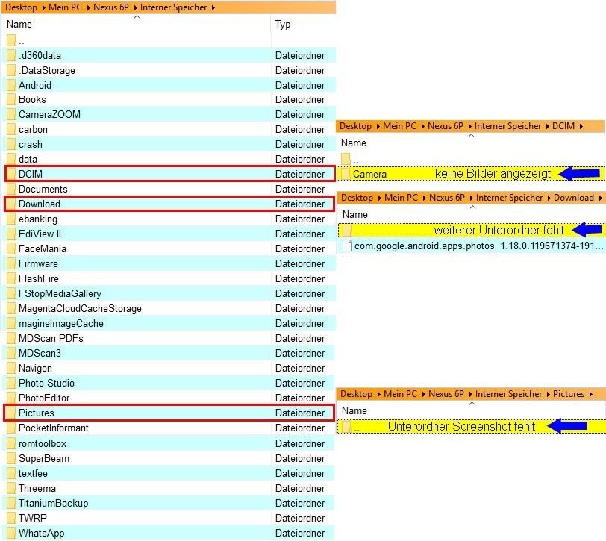The width and height of the screenshot is (606, 541).
Task: Click the CameraZOOM folder icon
Action: click(11, 114)
